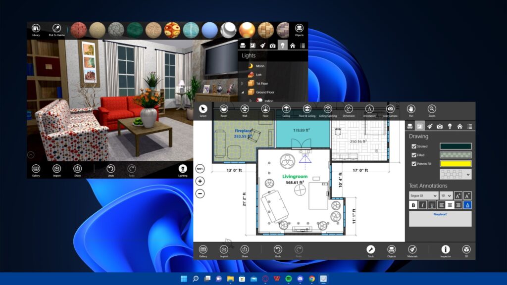Screen dimensions: 507x285
Task: Activate Pick To Palette eyedropper
Action: [56, 30]
